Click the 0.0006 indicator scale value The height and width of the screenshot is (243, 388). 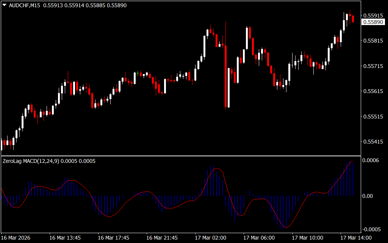[x=371, y=161]
